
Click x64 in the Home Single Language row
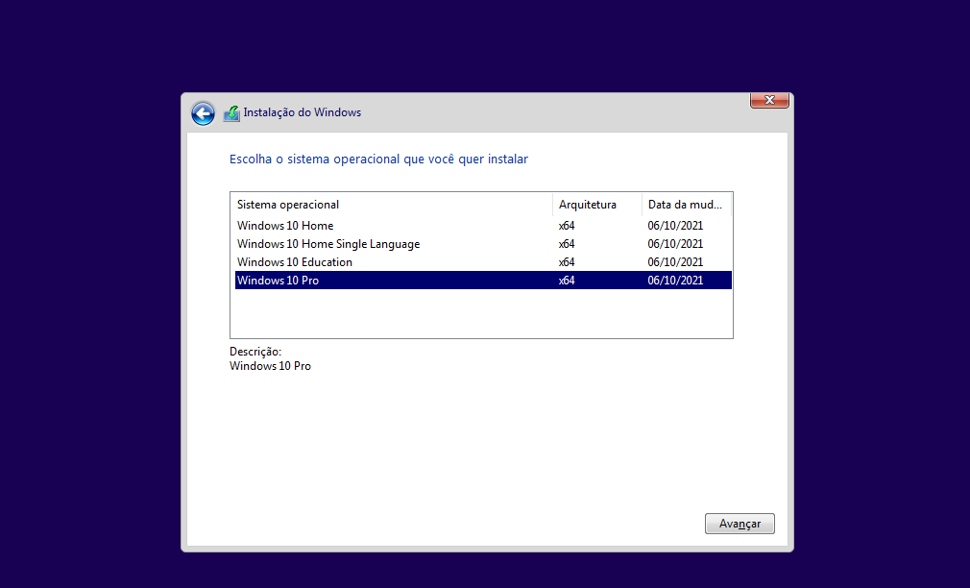coord(567,244)
